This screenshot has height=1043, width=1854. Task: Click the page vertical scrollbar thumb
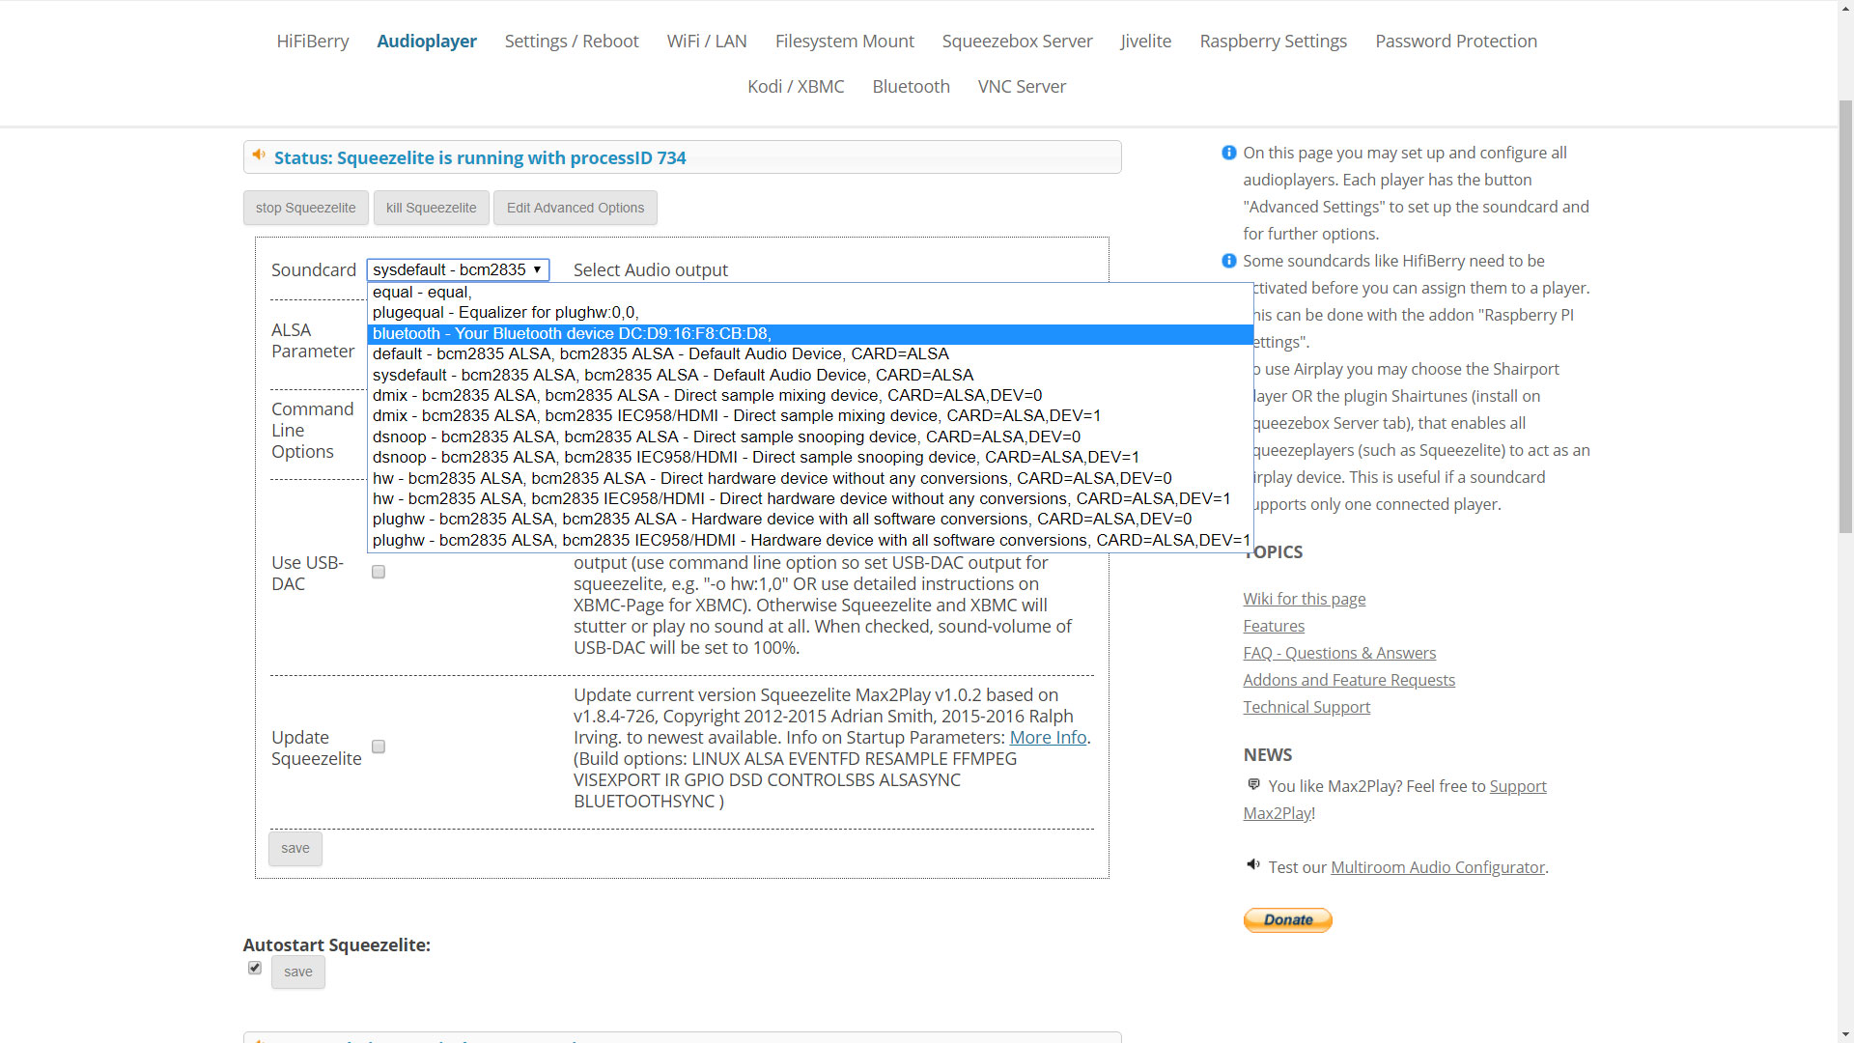1845,315
